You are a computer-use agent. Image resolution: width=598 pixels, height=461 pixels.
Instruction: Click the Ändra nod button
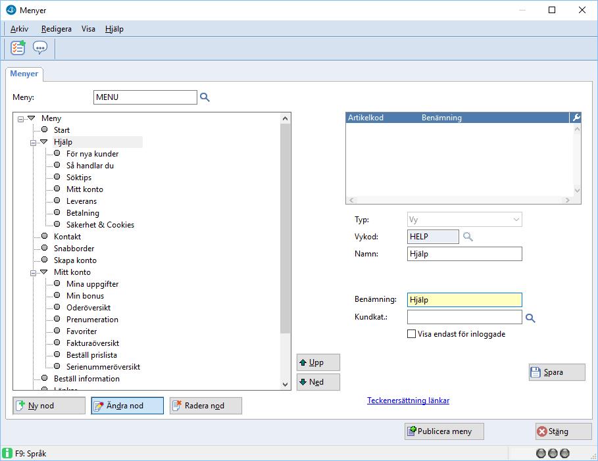[128, 406]
